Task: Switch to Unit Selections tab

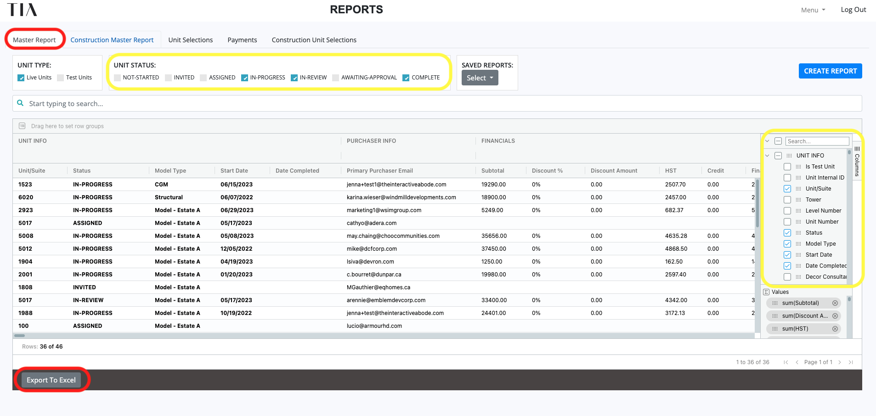Action: pos(191,40)
